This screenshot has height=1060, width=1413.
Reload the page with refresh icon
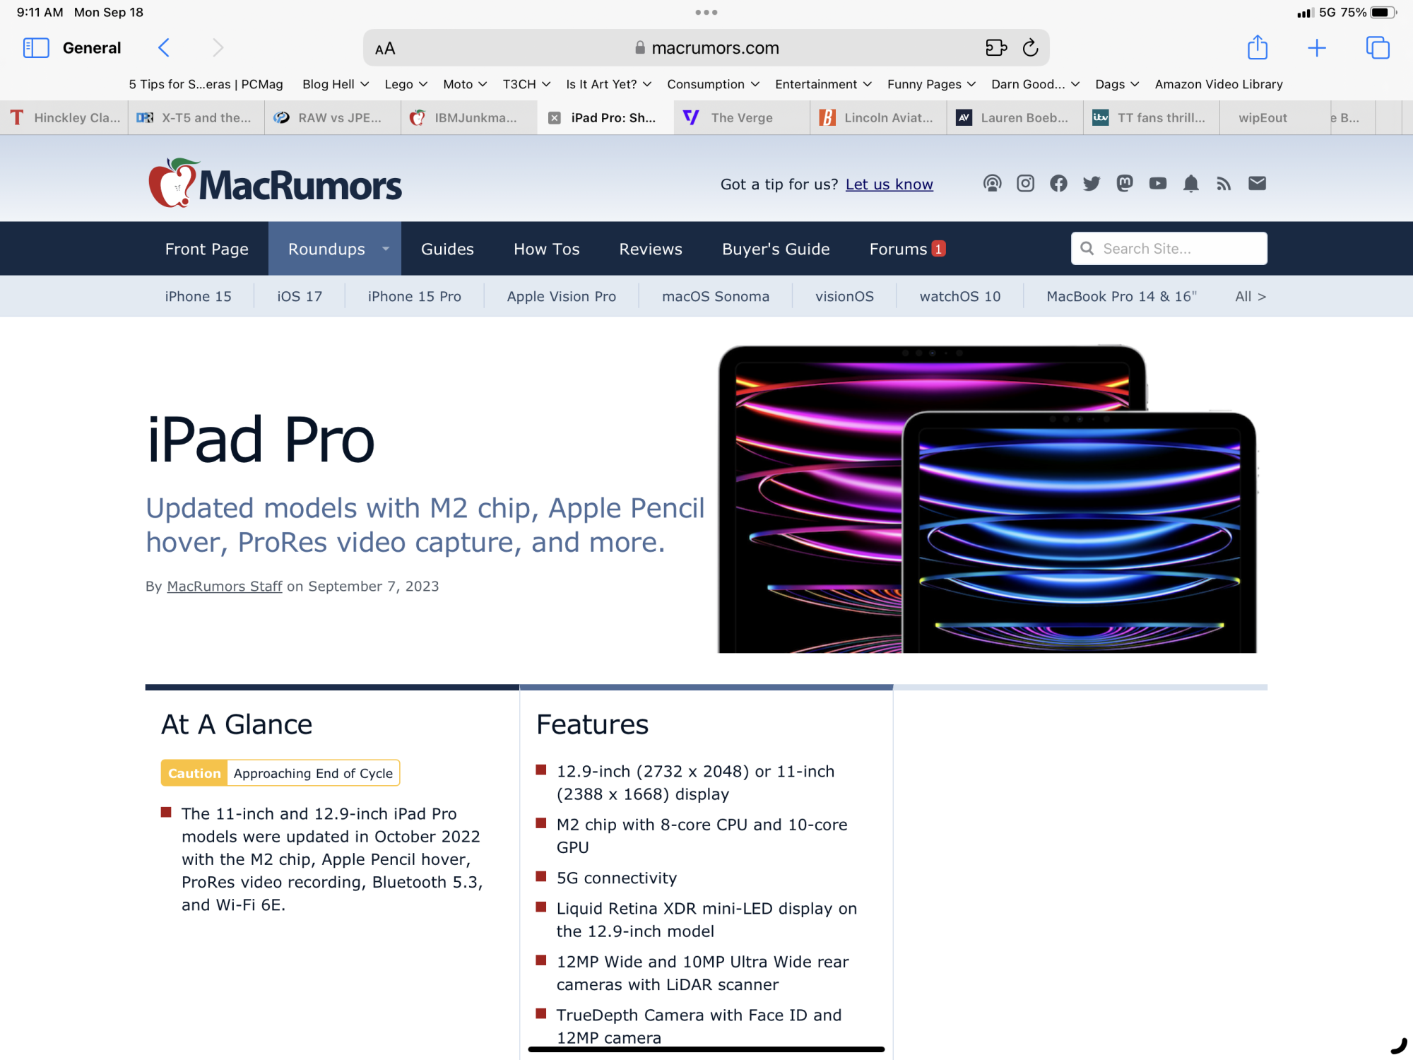click(x=1030, y=48)
